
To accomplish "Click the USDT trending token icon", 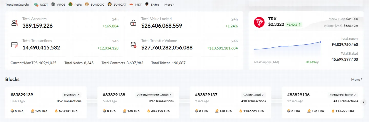I will click(x=36, y=4).
